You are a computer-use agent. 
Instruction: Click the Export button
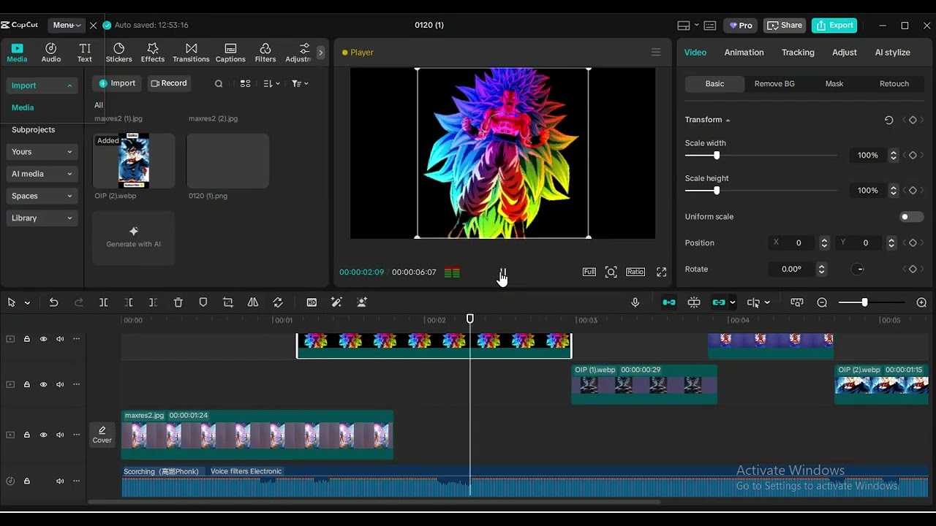point(834,25)
